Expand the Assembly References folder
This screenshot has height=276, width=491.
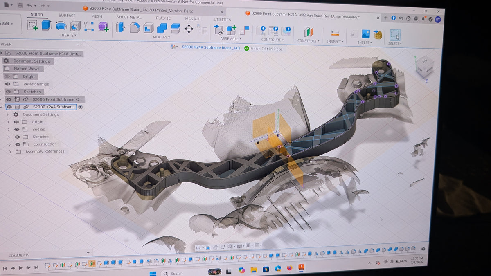click(10, 151)
